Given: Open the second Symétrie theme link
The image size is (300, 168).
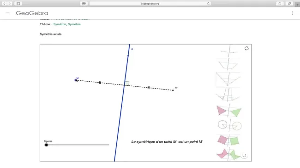Looking at the screenshot, I should click(74, 24).
